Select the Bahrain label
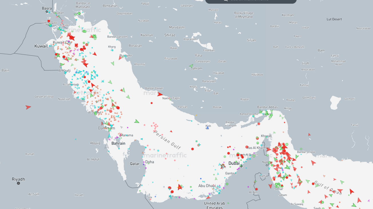Screen dimensions: 373x209 [118, 143]
